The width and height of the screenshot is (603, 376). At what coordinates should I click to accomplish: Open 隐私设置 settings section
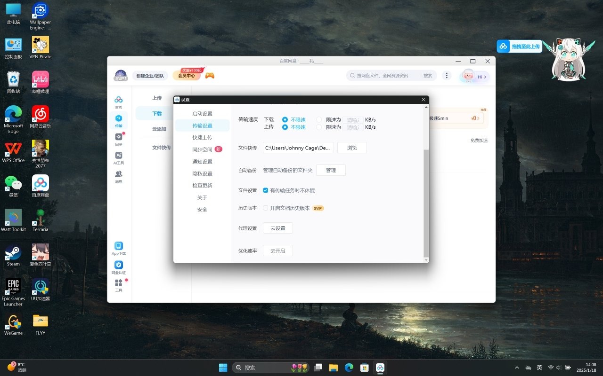point(202,174)
